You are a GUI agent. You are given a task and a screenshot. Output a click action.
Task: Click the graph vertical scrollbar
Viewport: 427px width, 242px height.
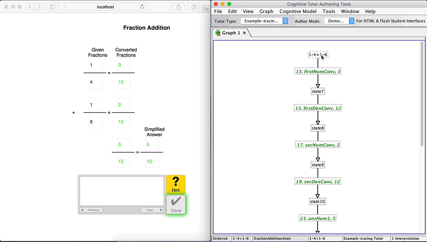(x=422, y=93)
